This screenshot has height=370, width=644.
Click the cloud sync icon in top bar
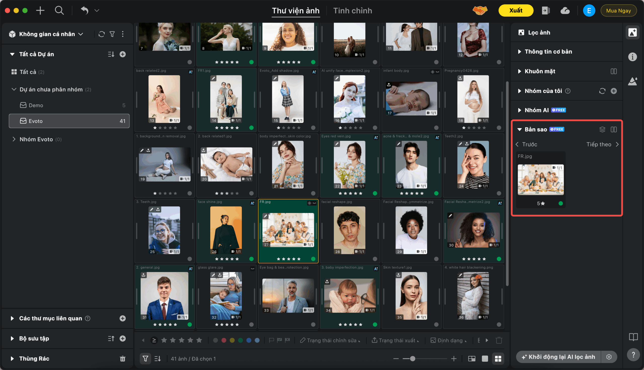pyautogui.click(x=565, y=11)
